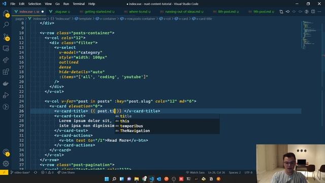Open the View menu
The image size is (325, 183).
48,4
